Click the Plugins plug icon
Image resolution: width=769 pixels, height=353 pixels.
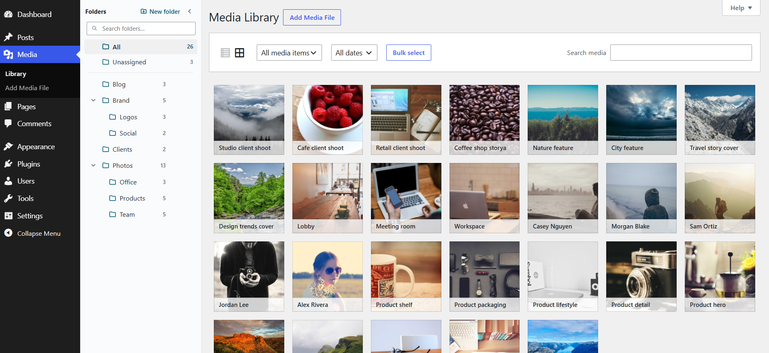pos(9,164)
